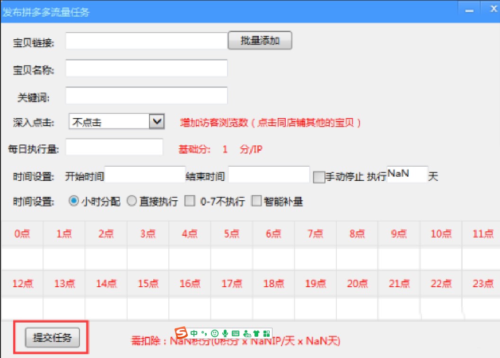Open the skin shirt icon
This screenshot has width=500, height=358.
pyautogui.click(x=256, y=333)
